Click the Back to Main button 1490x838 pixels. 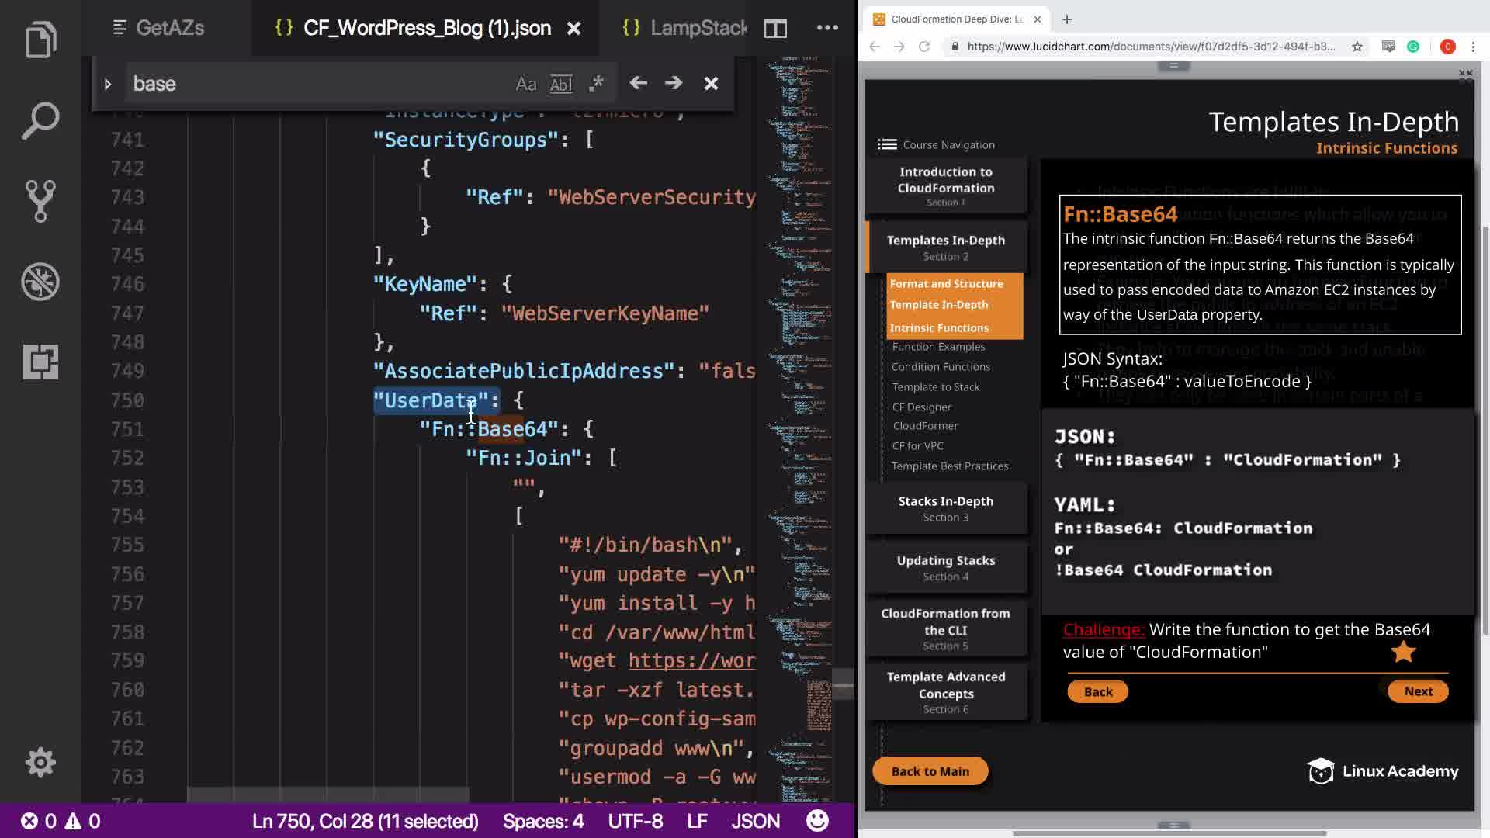click(x=930, y=771)
